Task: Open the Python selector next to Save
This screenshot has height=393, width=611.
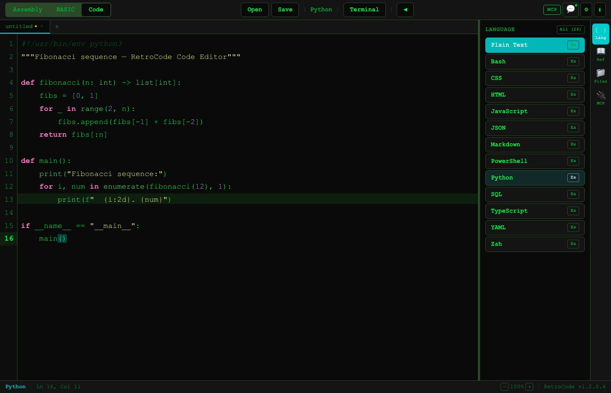Action: click(321, 10)
